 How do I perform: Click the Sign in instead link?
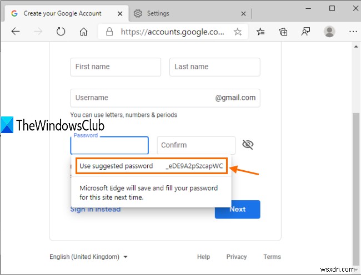click(x=96, y=209)
